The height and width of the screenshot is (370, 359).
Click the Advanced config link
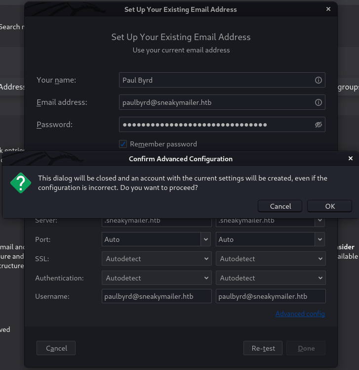click(x=300, y=314)
